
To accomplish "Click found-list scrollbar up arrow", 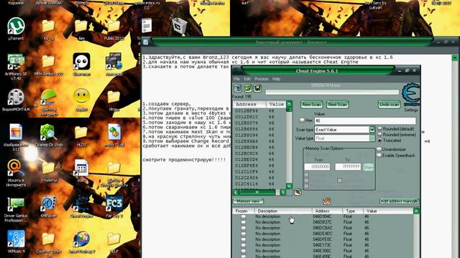I will click(x=289, y=104).
